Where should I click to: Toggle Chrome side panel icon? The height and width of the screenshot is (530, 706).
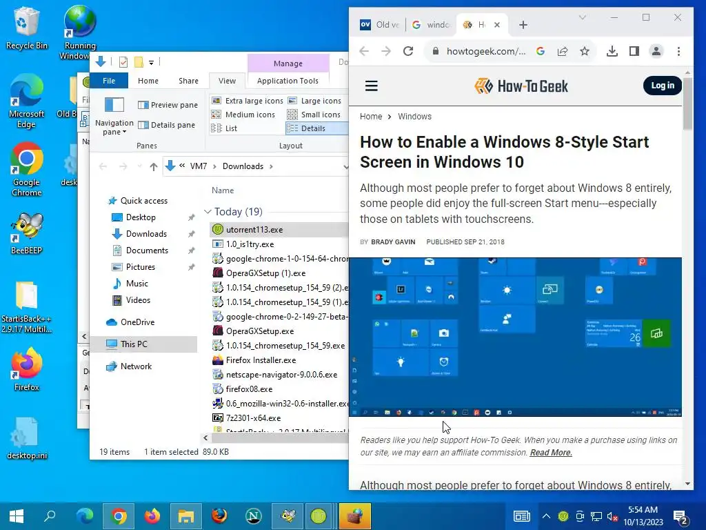click(x=634, y=51)
